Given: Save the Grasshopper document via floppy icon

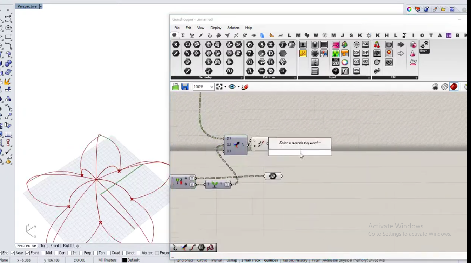Looking at the screenshot, I should tap(185, 87).
